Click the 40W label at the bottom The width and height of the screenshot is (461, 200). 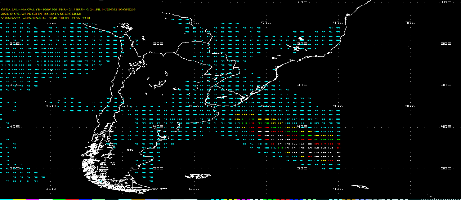click(x=338, y=189)
